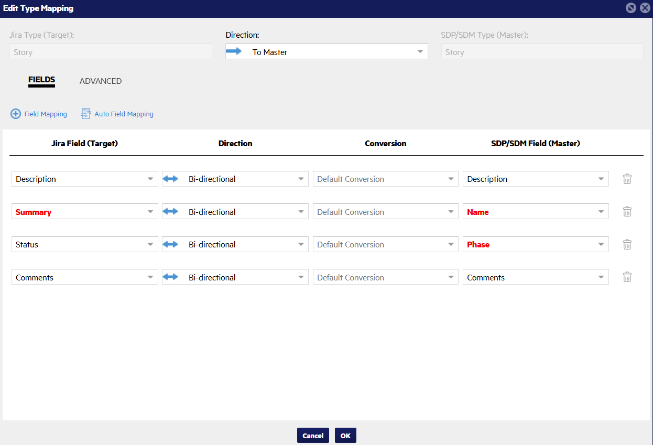Click the maximize/restore dialog icon
Viewport: 653px width, 445px height.
click(631, 8)
